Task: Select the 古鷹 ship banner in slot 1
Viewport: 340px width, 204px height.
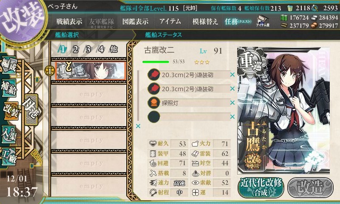Action: [91, 71]
